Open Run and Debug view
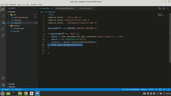171x96 pixels. (3, 29)
